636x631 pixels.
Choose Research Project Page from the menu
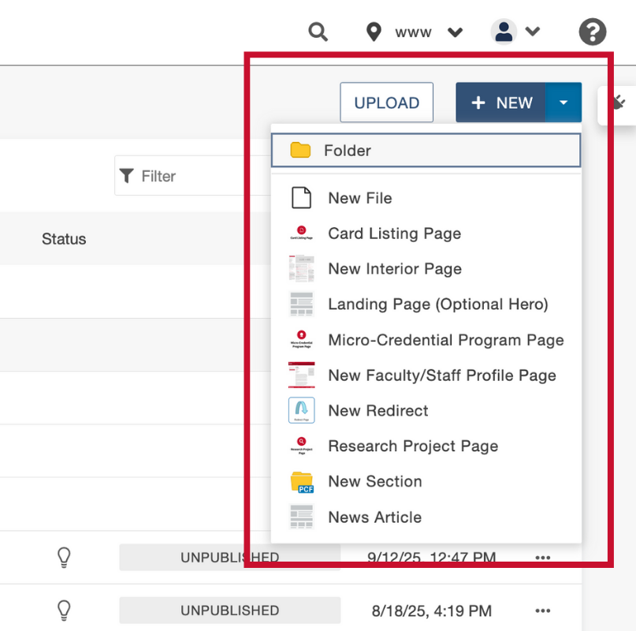tap(413, 446)
